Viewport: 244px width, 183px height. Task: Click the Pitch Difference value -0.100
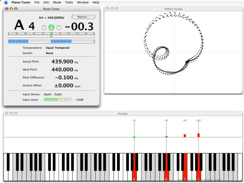click(64, 78)
